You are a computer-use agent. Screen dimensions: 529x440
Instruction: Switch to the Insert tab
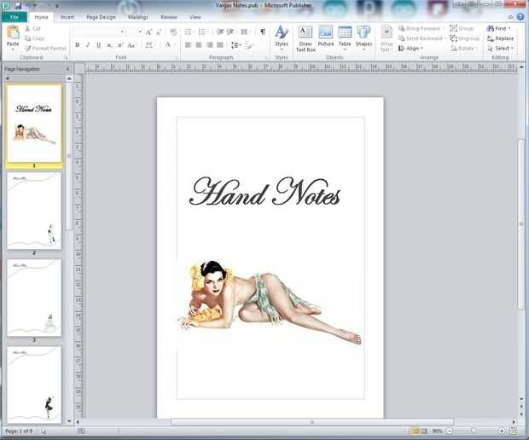[x=67, y=17]
